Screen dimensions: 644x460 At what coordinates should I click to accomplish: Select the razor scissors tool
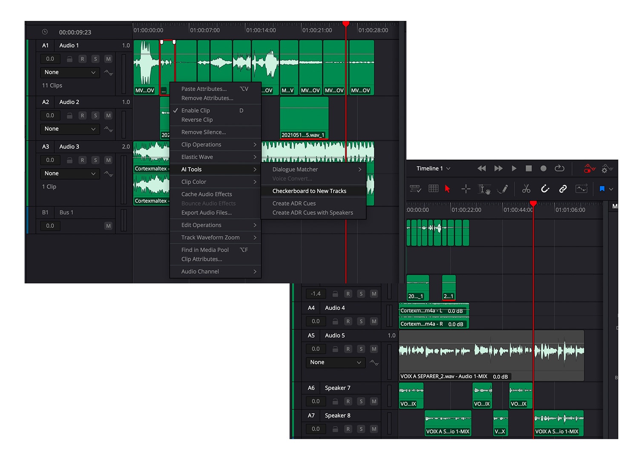point(526,189)
